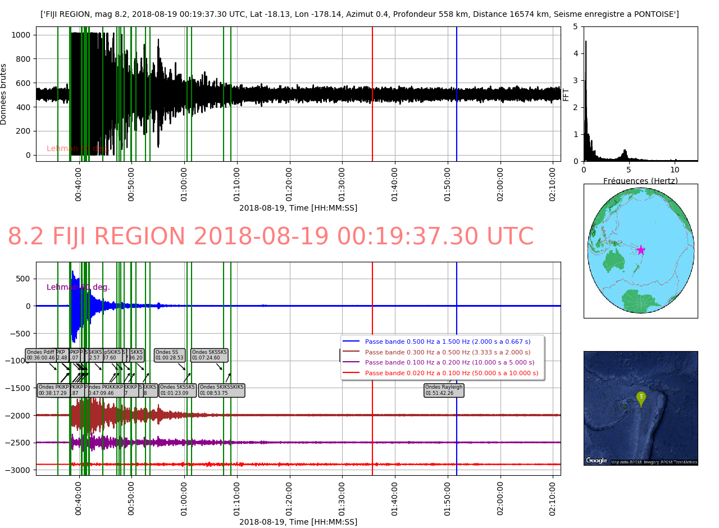Click the Ondes SKIKSSKIKS 01:08:53.75 label

(222, 390)
